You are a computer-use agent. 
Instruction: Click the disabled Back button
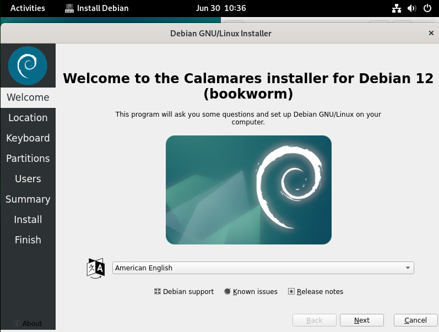pyautogui.click(x=315, y=320)
